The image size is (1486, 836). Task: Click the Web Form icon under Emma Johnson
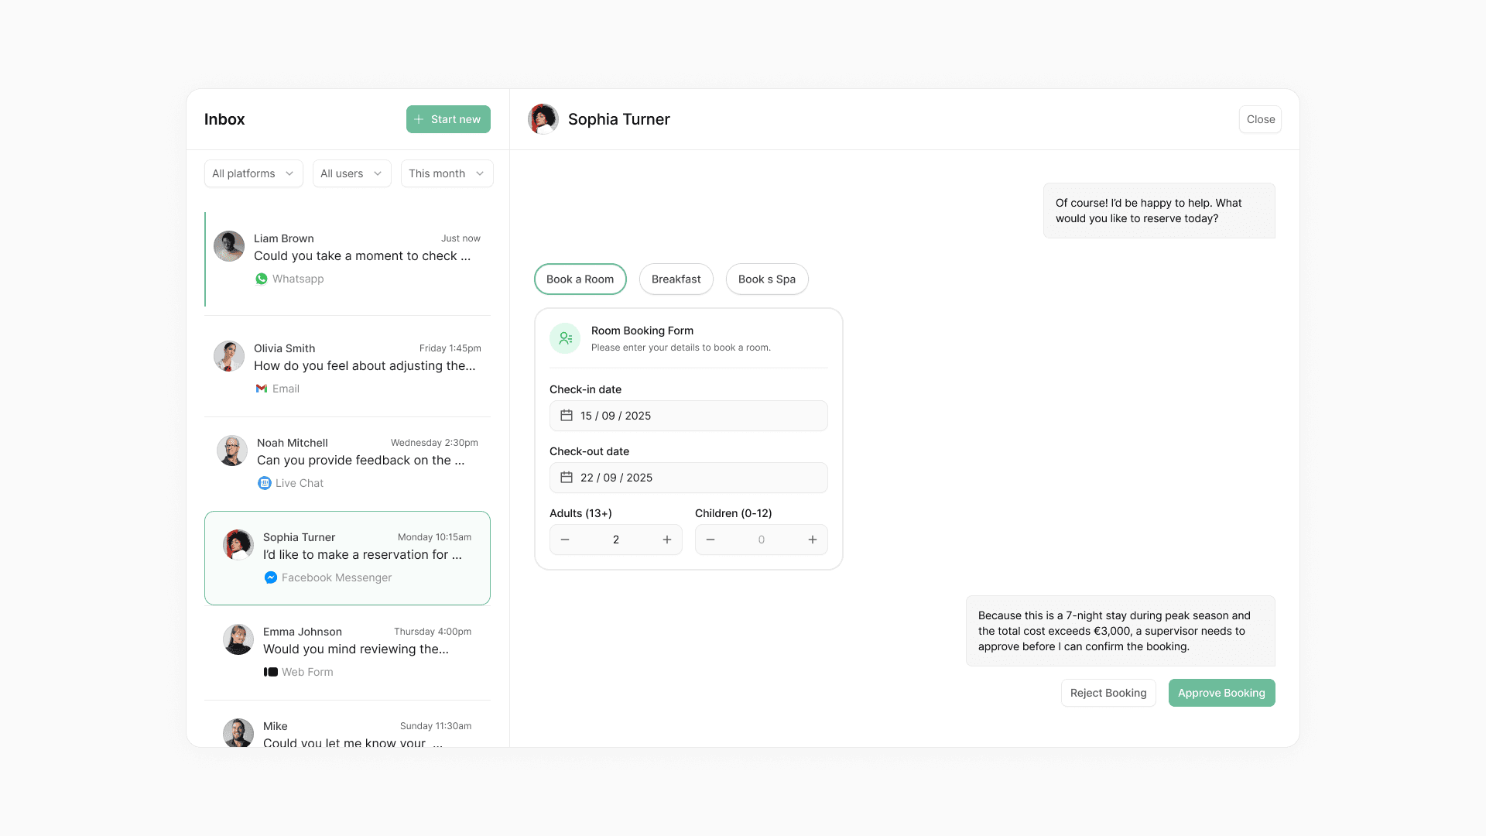(x=271, y=672)
